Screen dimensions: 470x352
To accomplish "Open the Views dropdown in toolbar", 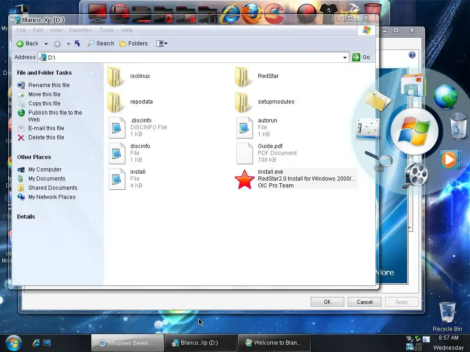I will click(162, 44).
